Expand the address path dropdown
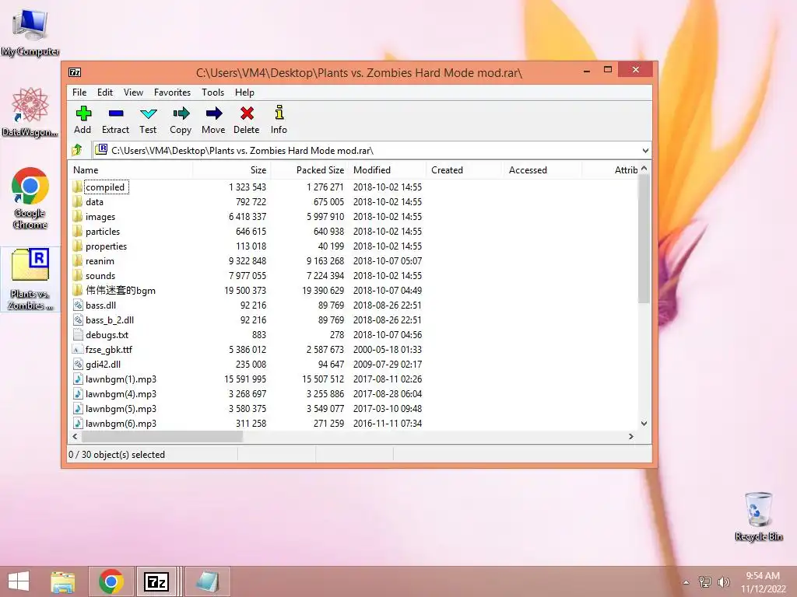The width and height of the screenshot is (797, 597). tap(645, 150)
